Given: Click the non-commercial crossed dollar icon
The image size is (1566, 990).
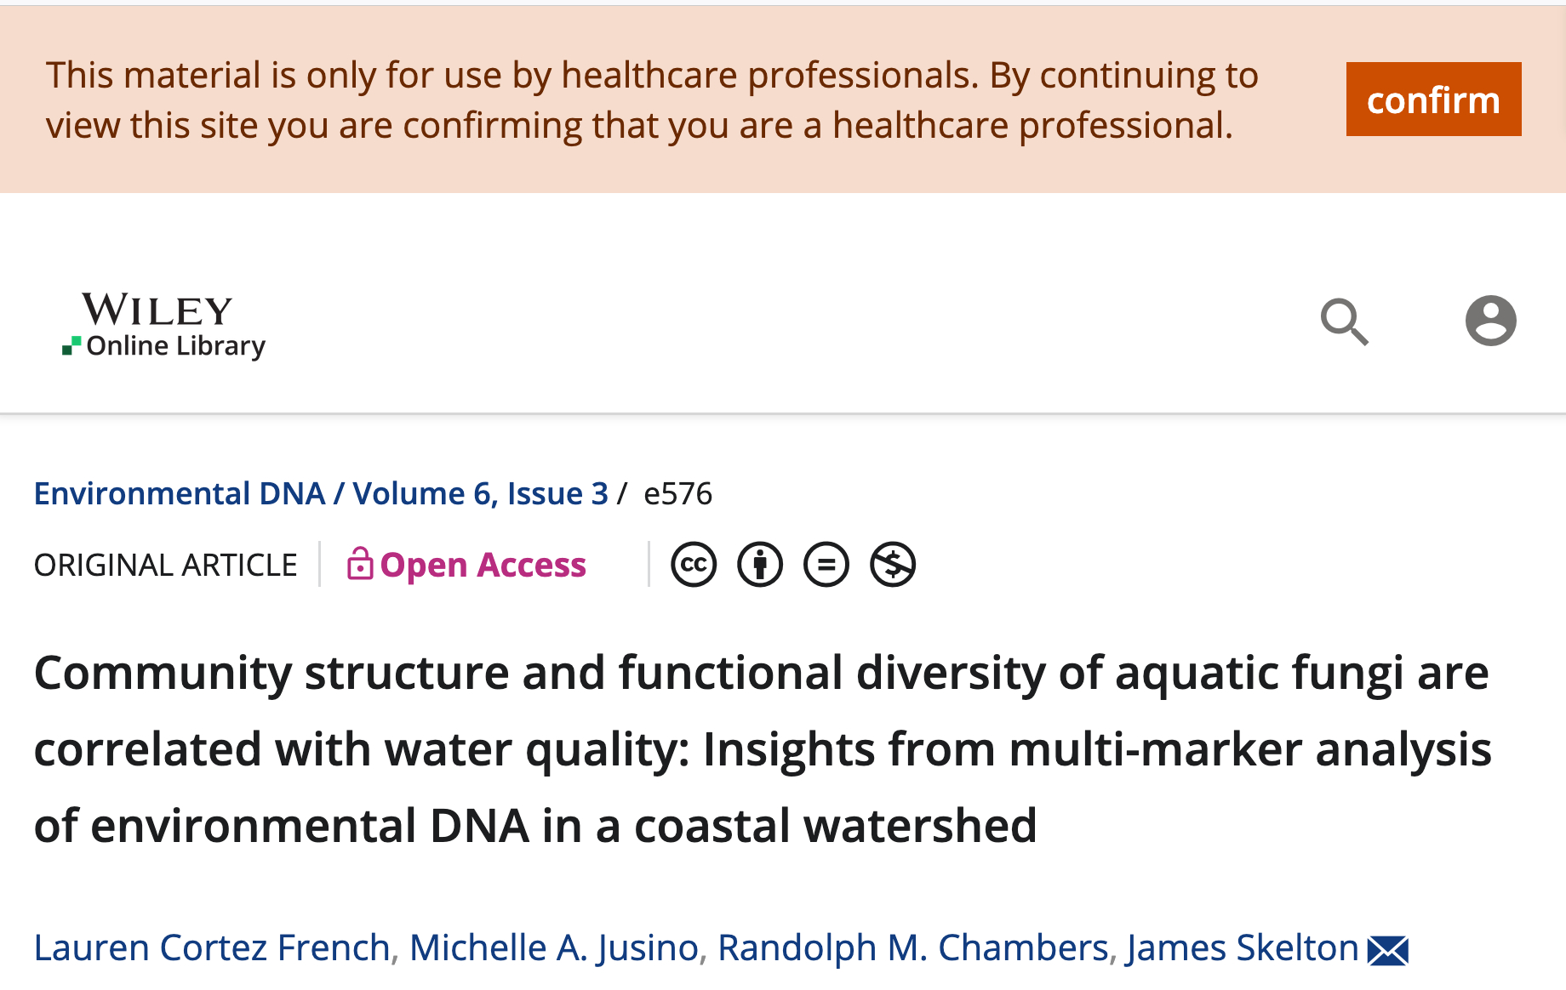Looking at the screenshot, I should 893,565.
